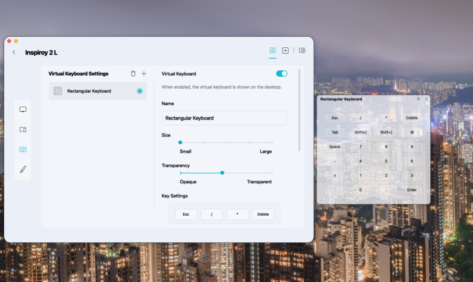473x282 pixels.
Task: Open the settings folder icon at top right
Action: pyautogui.click(x=302, y=51)
